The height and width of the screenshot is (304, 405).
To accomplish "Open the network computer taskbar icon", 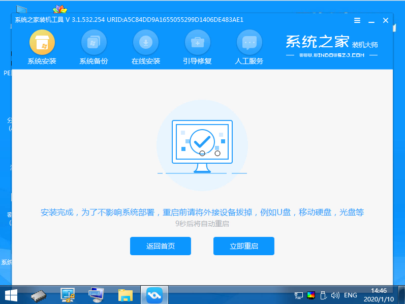I will coord(68,294).
